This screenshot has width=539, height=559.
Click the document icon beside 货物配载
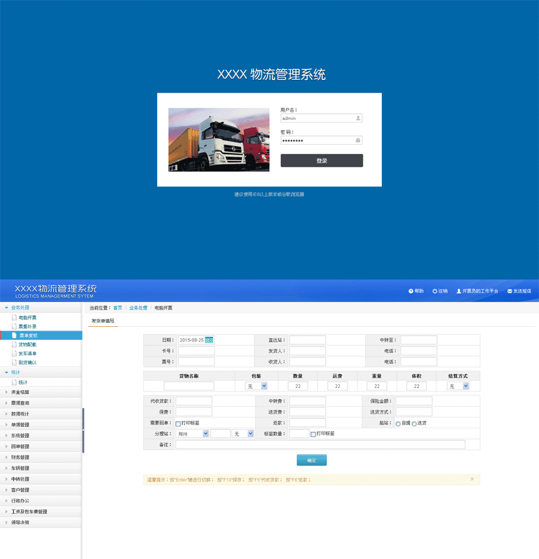click(x=15, y=343)
